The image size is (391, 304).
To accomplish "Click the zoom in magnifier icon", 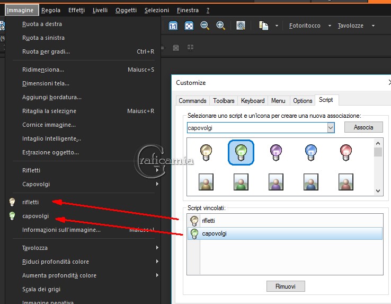I will point(221,25).
